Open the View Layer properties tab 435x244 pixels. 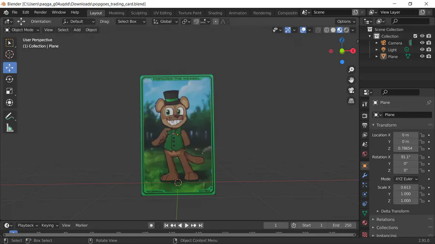[365, 135]
